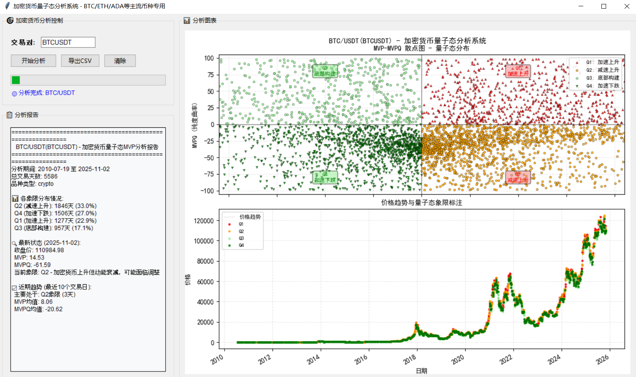636x377 pixels.
Task: Click the blue status circle before 分析完成
Action: pos(15,94)
